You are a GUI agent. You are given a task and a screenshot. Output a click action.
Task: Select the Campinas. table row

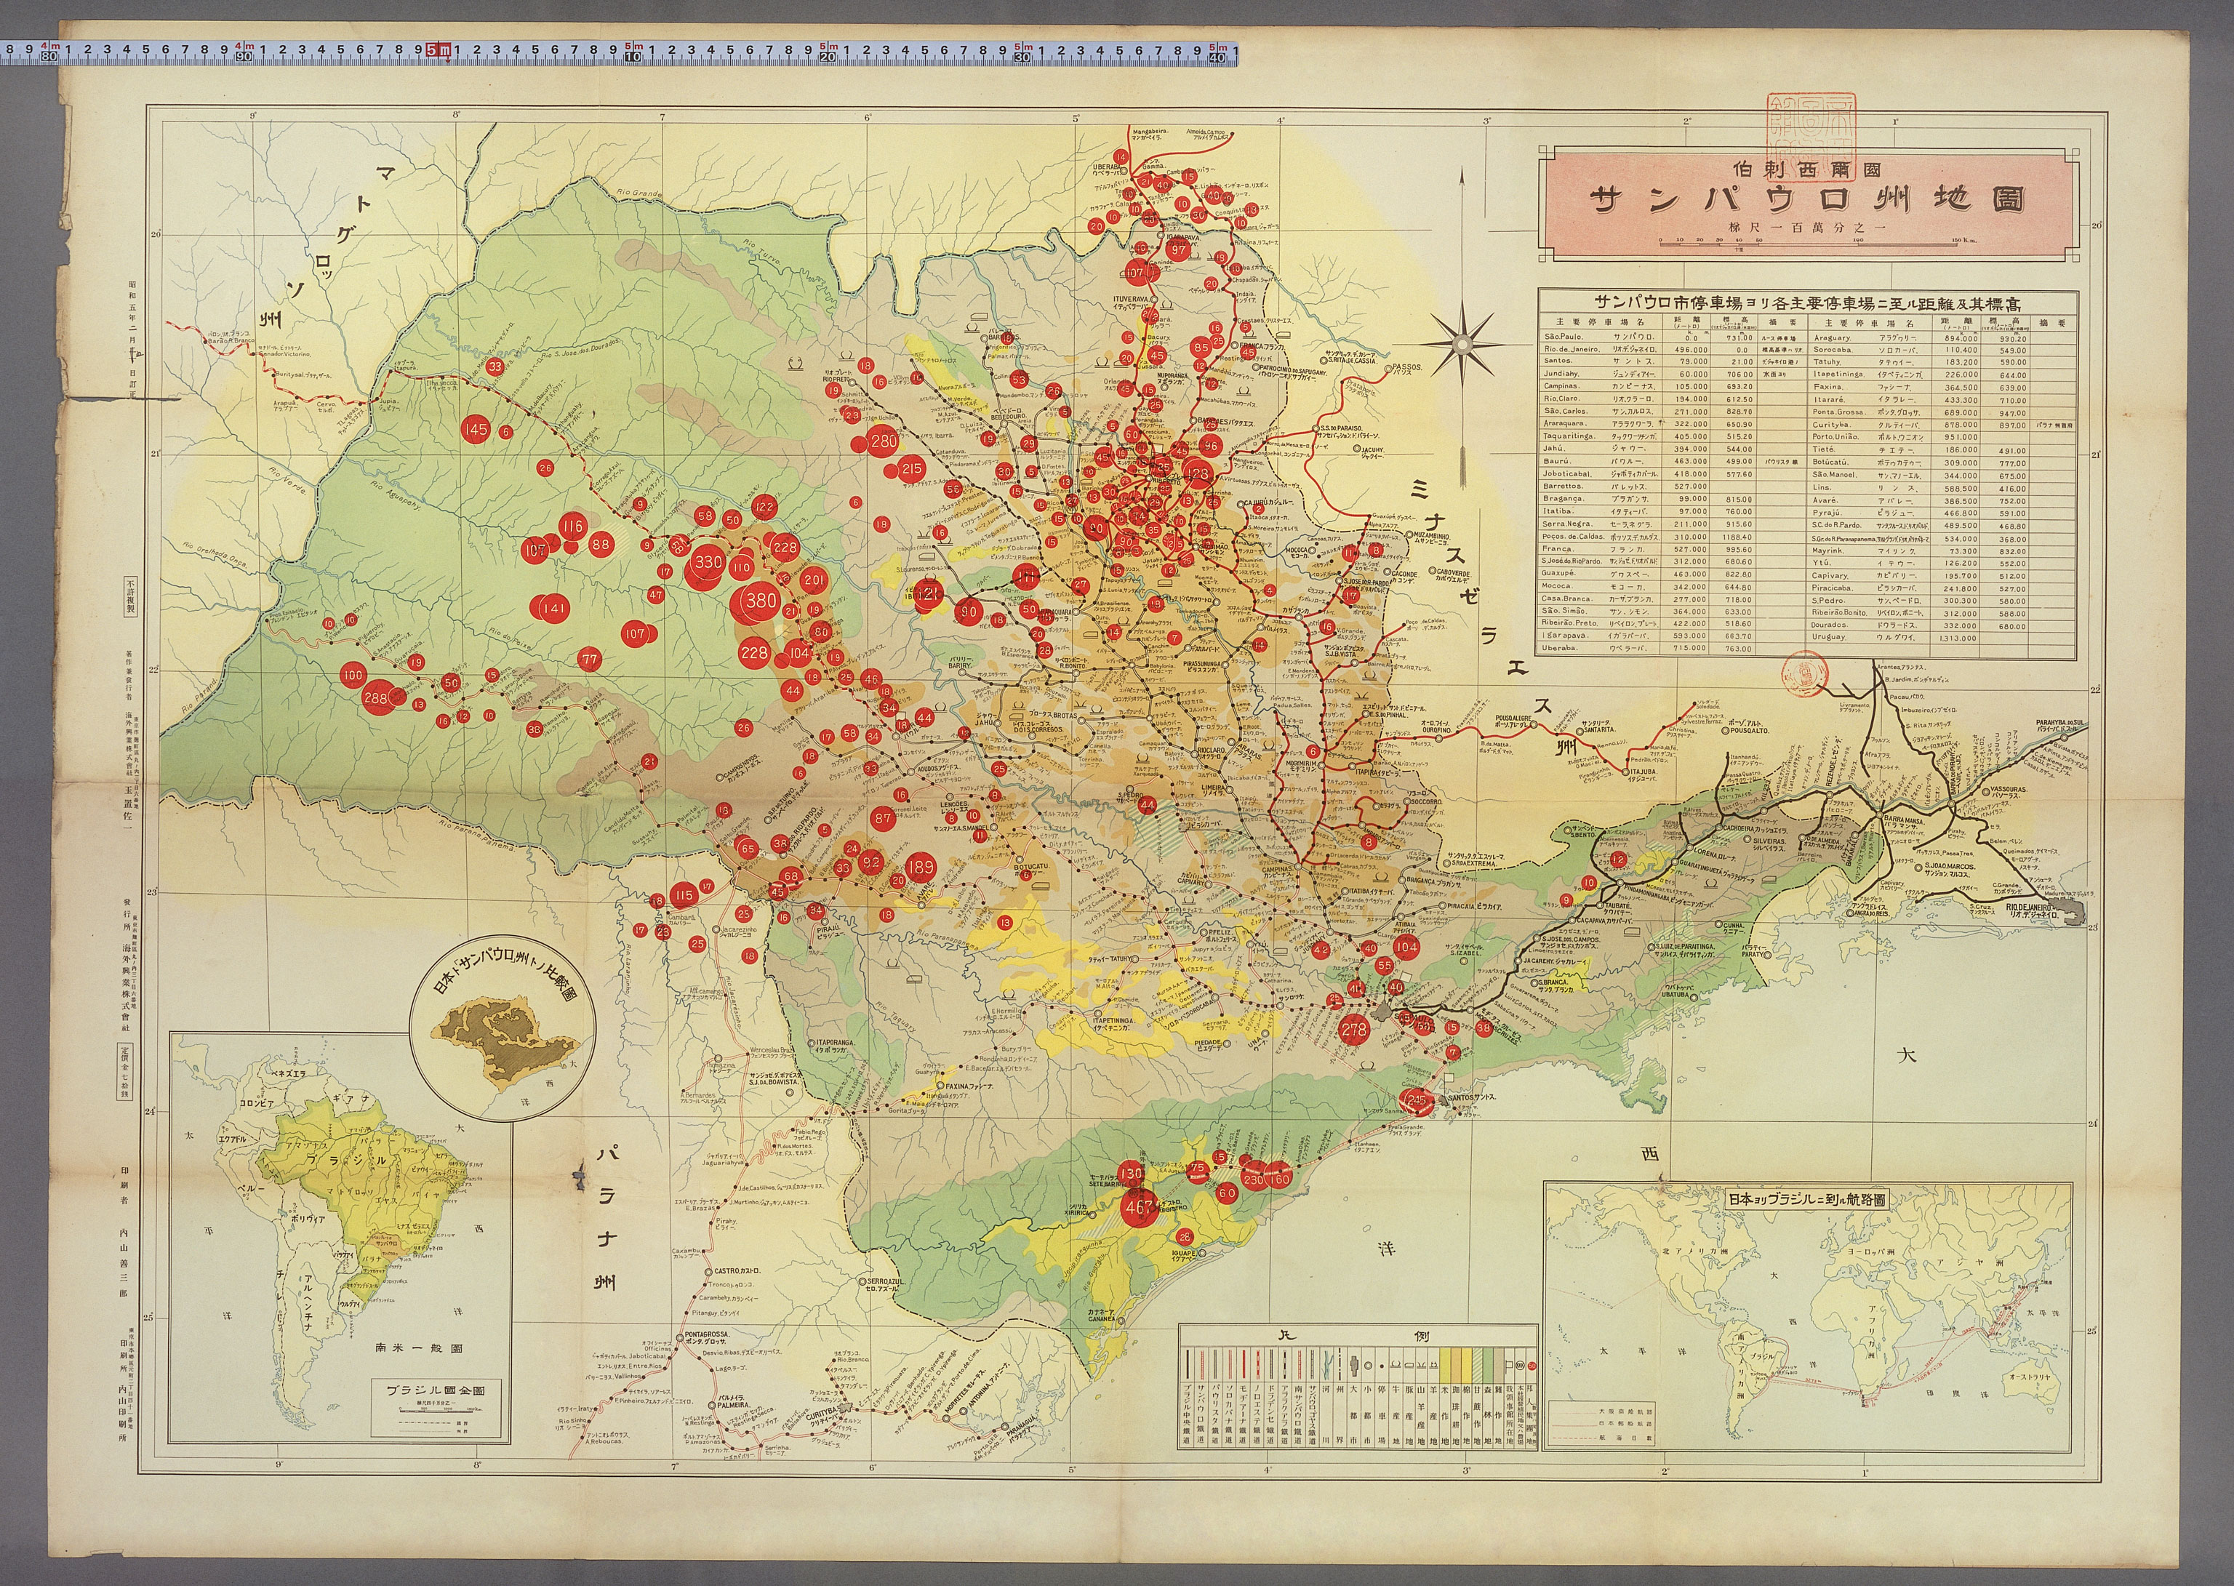pos(1672,387)
